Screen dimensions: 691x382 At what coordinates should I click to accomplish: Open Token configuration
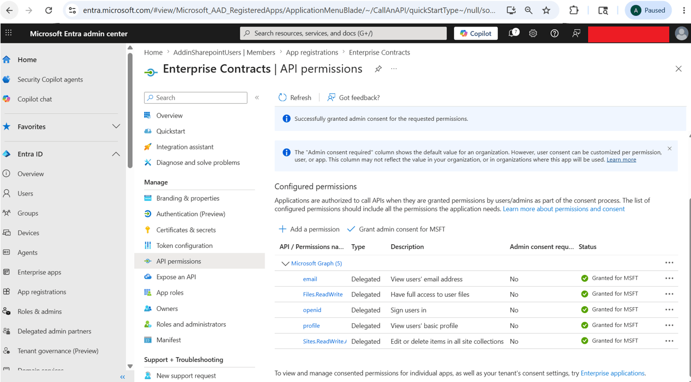coord(184,246)
